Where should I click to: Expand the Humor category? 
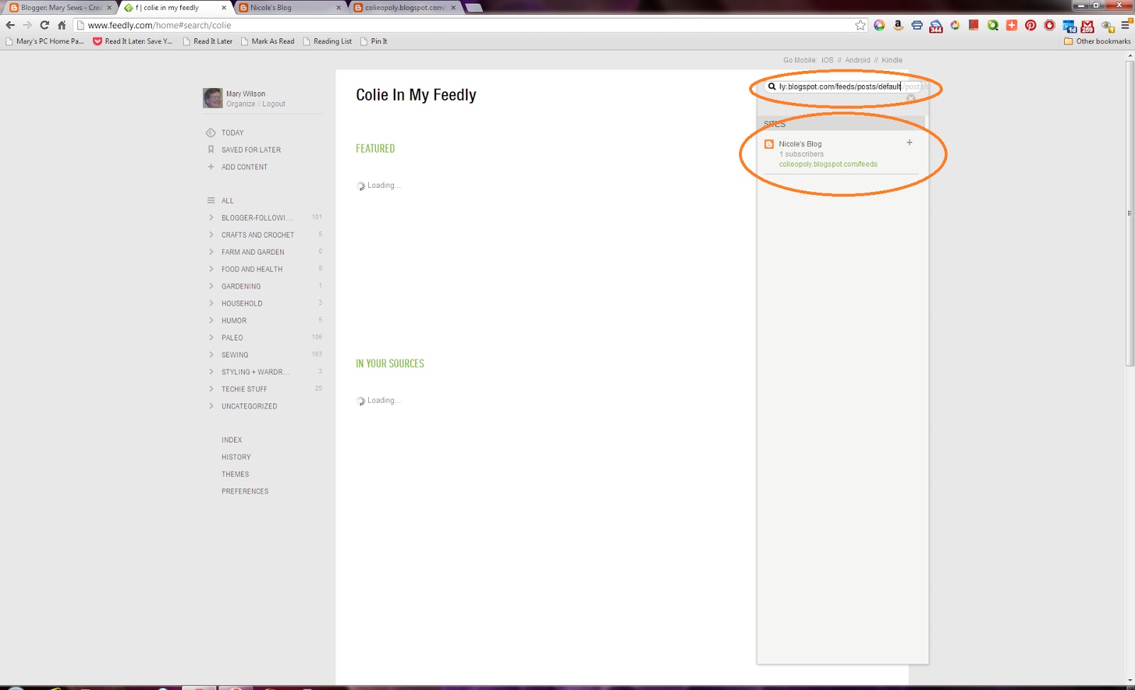pos(211,321)
